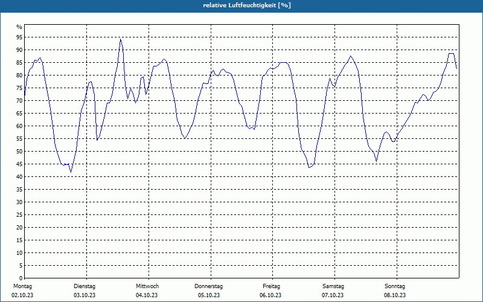The width and height of the screenshot is (483, 302).
Task: Select the 'Dienstag' day label
Action: (x=85, y=286)
